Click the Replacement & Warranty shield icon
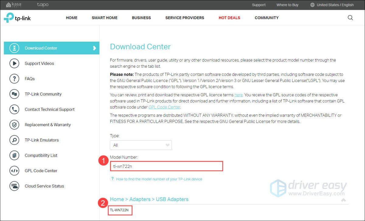Image resolution: width=365 pixels, height=221 pixels. point(14,125)
